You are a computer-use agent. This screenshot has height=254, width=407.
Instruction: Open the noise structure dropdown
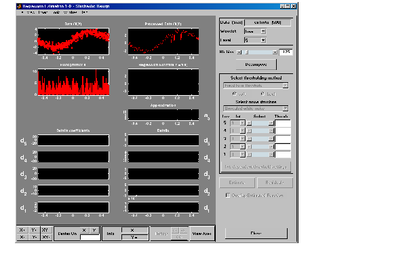[x=256, y=109]
